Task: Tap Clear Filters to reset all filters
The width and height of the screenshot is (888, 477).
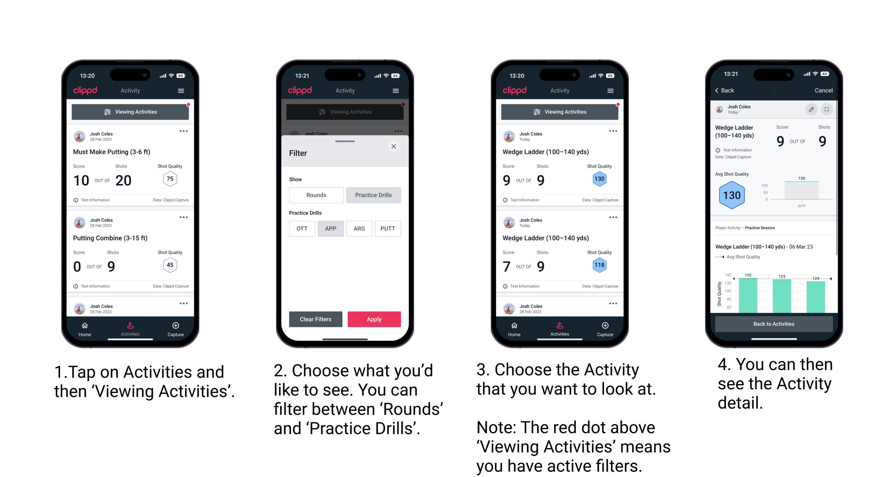Action: (x=315, y=318)
